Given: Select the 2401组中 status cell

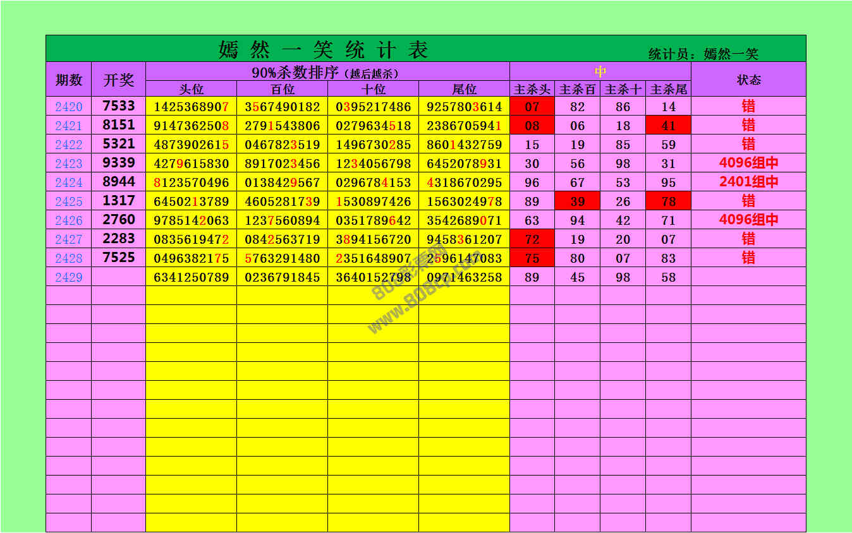Looking at the screenshot, I should click(748, 182).
